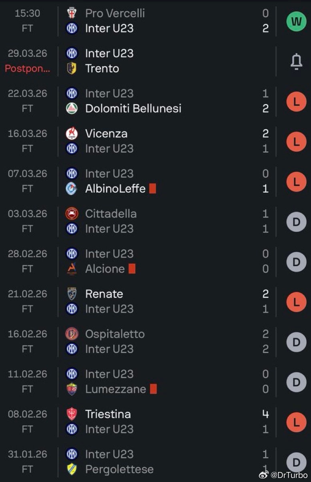Screen dimensions: 311x482
Task: Click the Ospitaletto team crest
Action: 72,334
